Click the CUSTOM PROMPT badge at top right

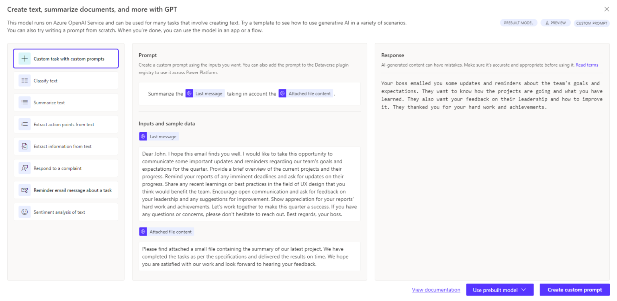coord(592,23)
